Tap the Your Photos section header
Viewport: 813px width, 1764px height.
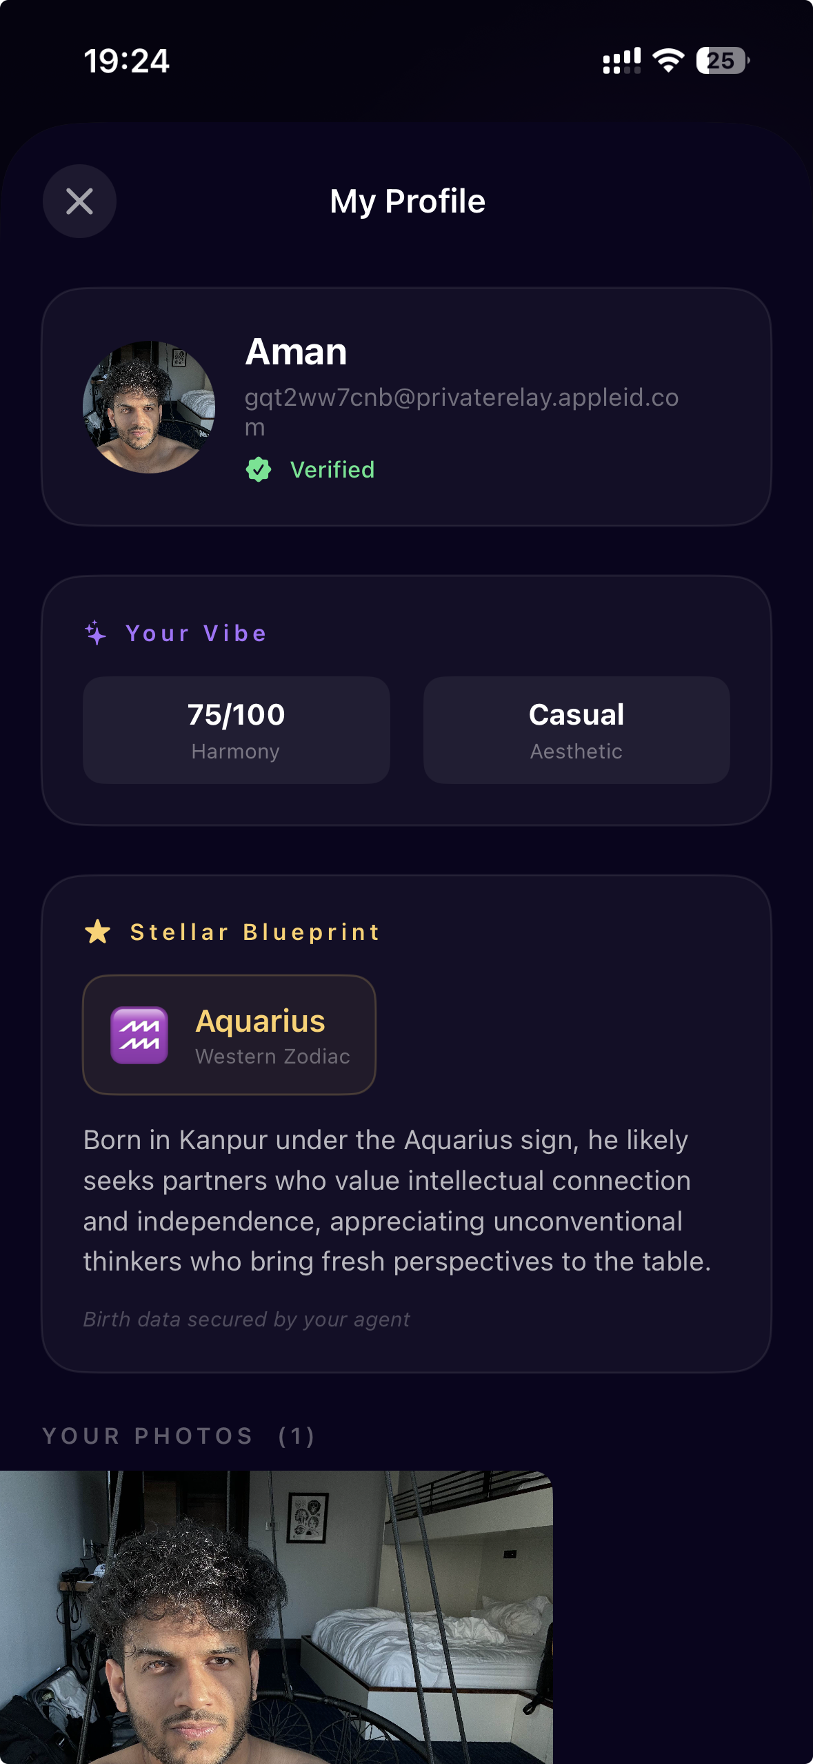(x=178, y=1436)
